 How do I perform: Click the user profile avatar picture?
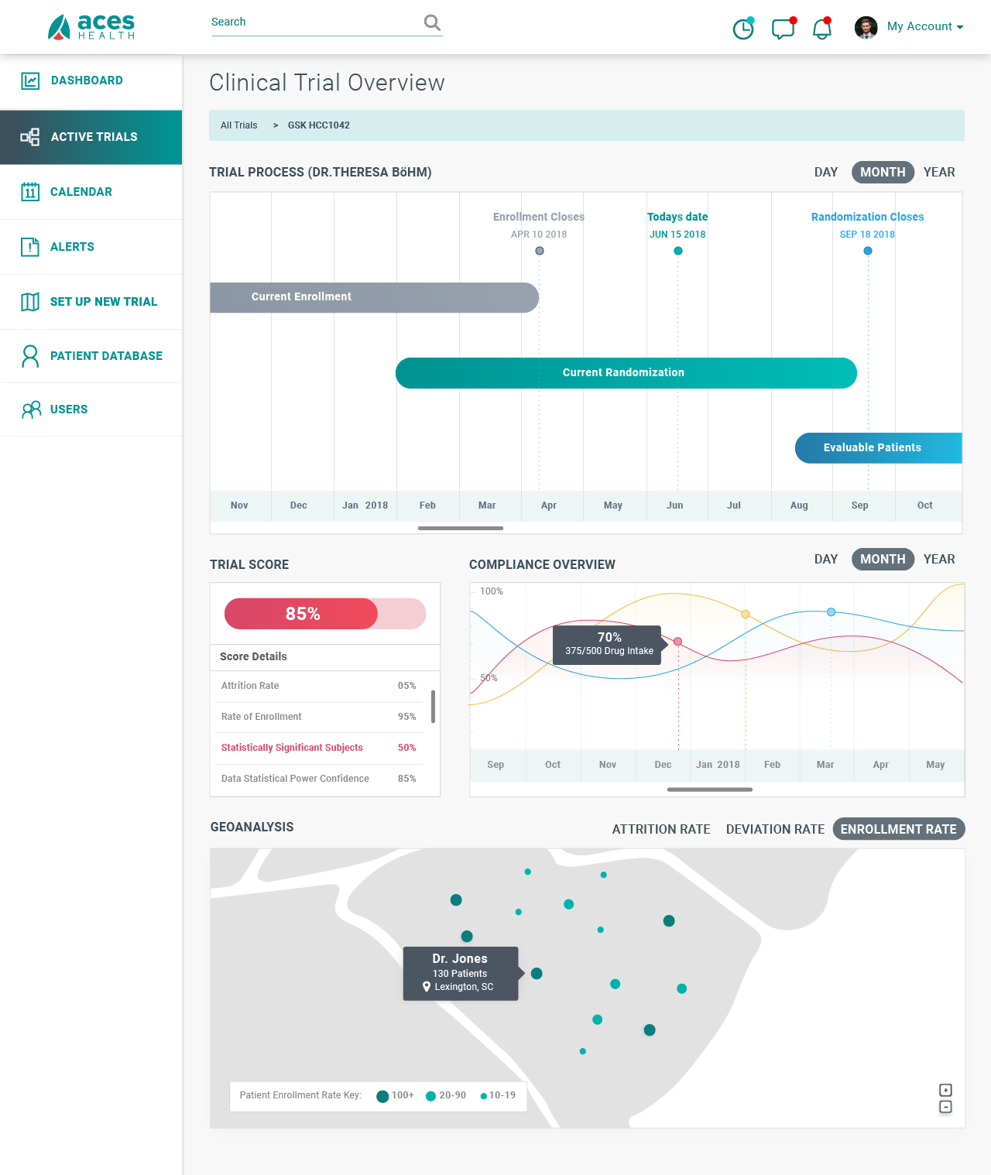coord(866,27)
